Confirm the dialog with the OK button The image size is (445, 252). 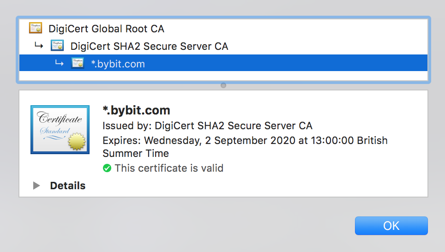click(391, 226)
